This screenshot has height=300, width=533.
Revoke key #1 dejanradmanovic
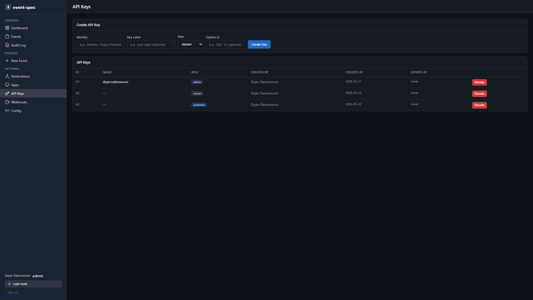tap(479, 82)
